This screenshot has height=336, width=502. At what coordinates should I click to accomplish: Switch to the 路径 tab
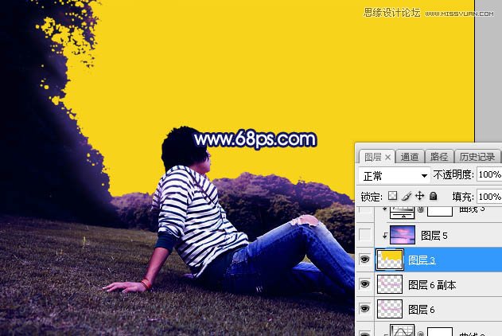click(x=439, y=157)
